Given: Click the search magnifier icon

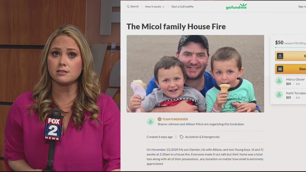Looking at the screenshot, I should [x=128, y=6].
